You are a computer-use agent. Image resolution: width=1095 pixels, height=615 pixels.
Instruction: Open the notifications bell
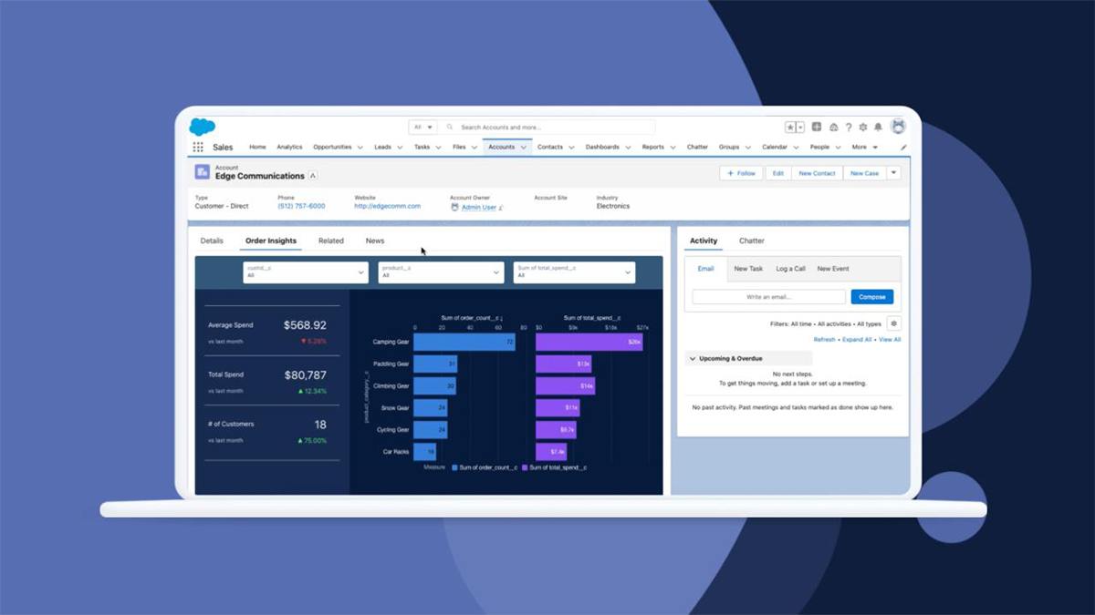click(x=878, y=128)
